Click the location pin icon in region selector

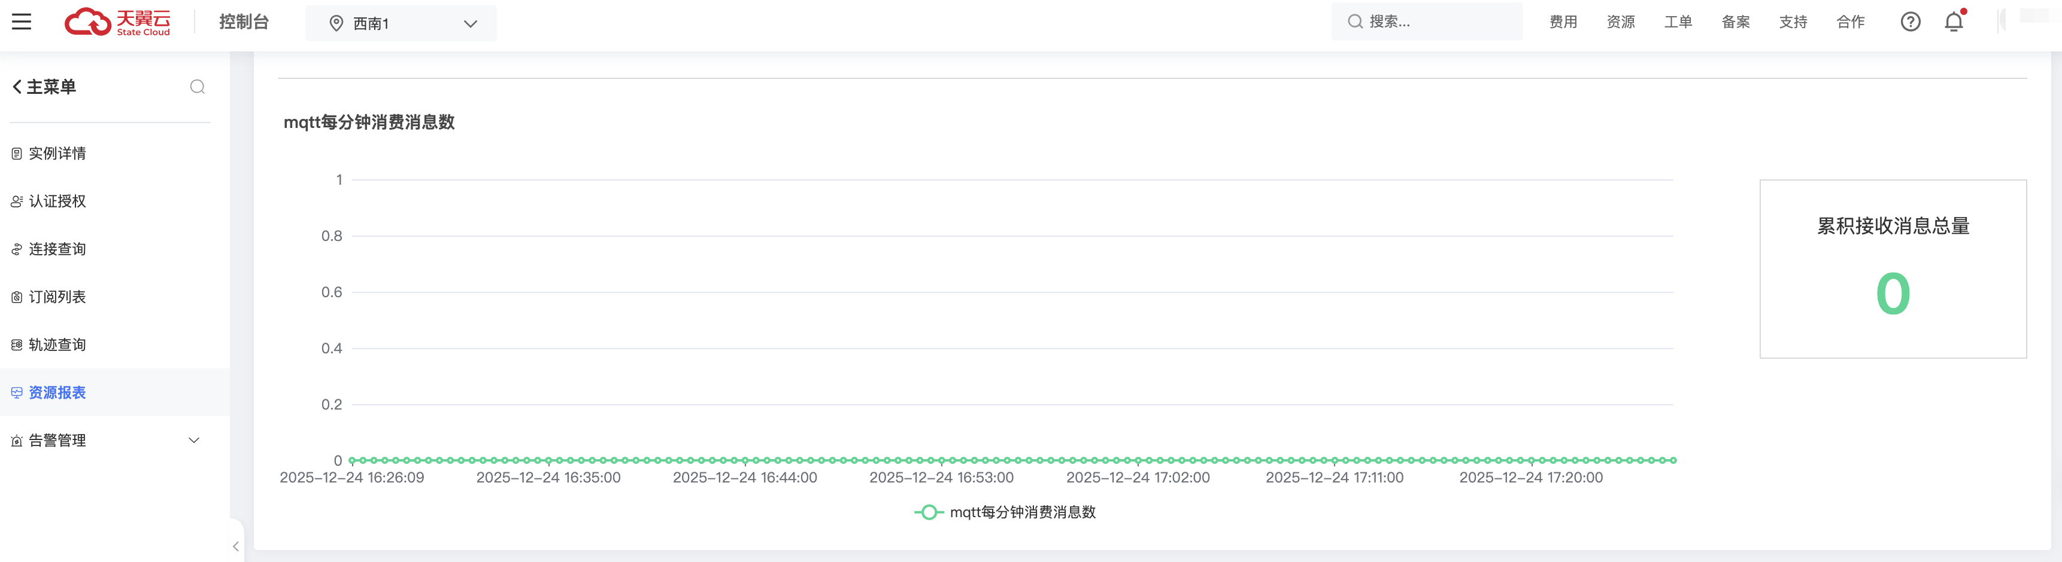point(336,23)
